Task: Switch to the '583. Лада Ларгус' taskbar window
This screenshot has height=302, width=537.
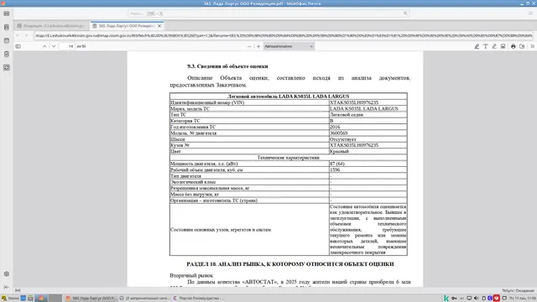Action: coord(91,299)
